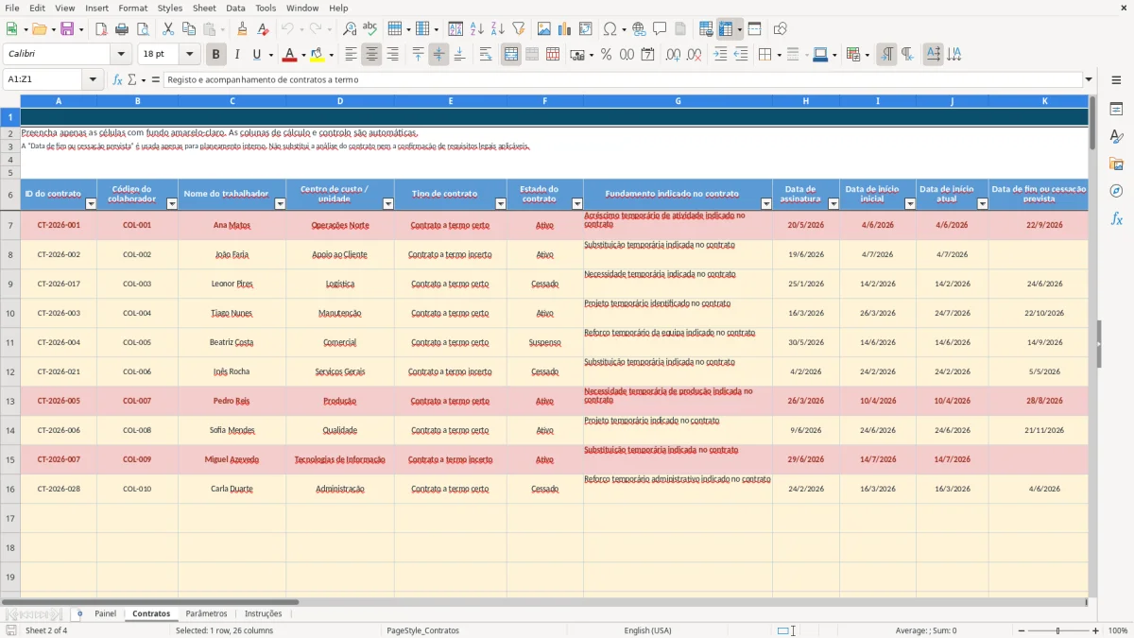Select column header G
This screenshot has width=1134, height=638.
click(678, 100)
